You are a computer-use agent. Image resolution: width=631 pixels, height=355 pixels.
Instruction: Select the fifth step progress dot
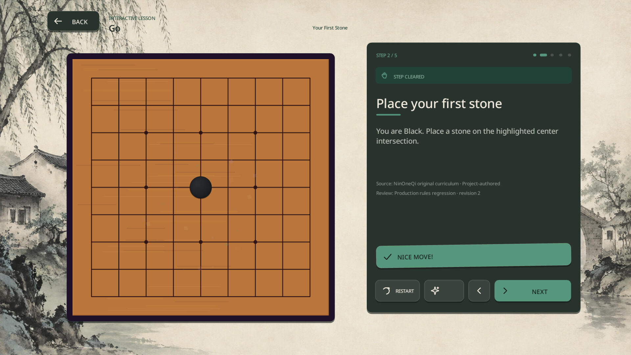[x=569, y=55]
